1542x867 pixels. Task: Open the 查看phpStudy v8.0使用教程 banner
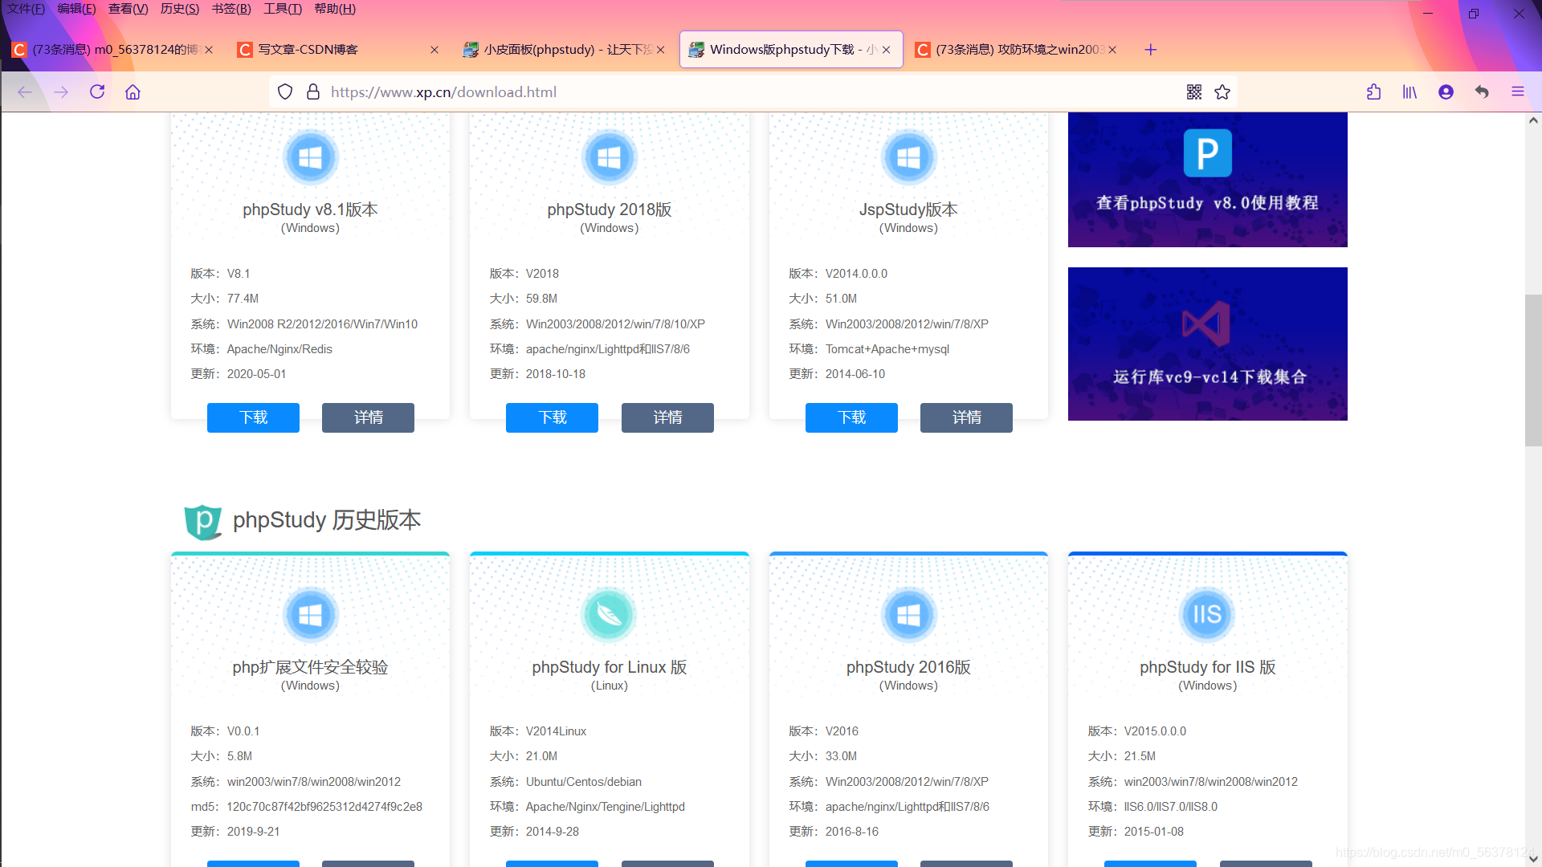(1207, 180)
